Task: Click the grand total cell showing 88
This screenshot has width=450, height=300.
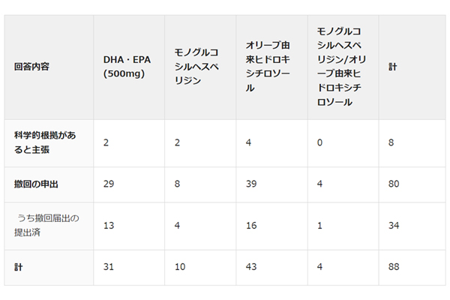Action: coord(394,265)
